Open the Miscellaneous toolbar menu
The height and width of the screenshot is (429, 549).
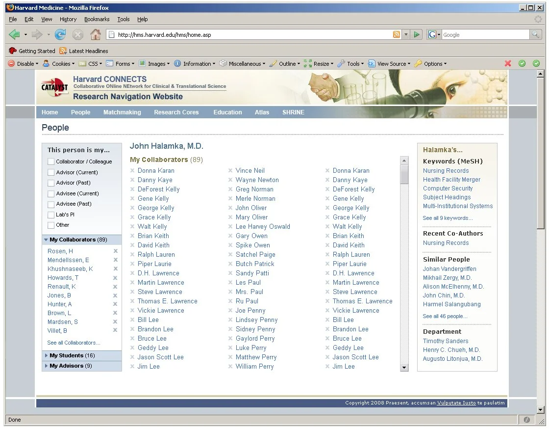[242, 63]
